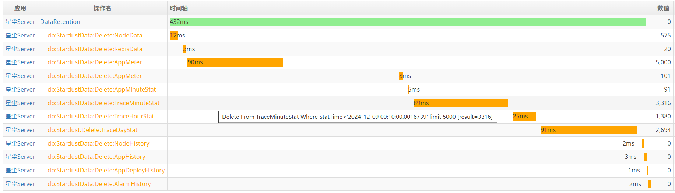Open the DataRetention operation link
Viewport: 675px width, 193px height.
(60, 22)
